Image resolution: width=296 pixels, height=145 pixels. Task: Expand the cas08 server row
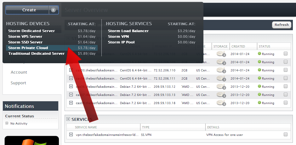click(71, 103)
